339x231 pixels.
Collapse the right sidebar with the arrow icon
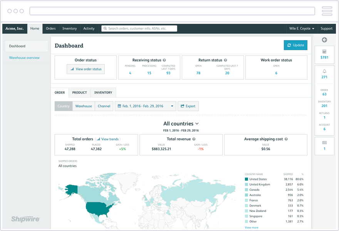(324, 40)
